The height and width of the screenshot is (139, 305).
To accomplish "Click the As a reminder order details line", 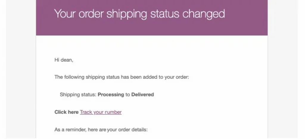I will click(101, 130).
